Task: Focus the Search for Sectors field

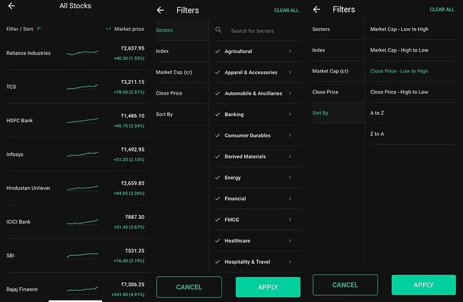Action: (262, 31)
